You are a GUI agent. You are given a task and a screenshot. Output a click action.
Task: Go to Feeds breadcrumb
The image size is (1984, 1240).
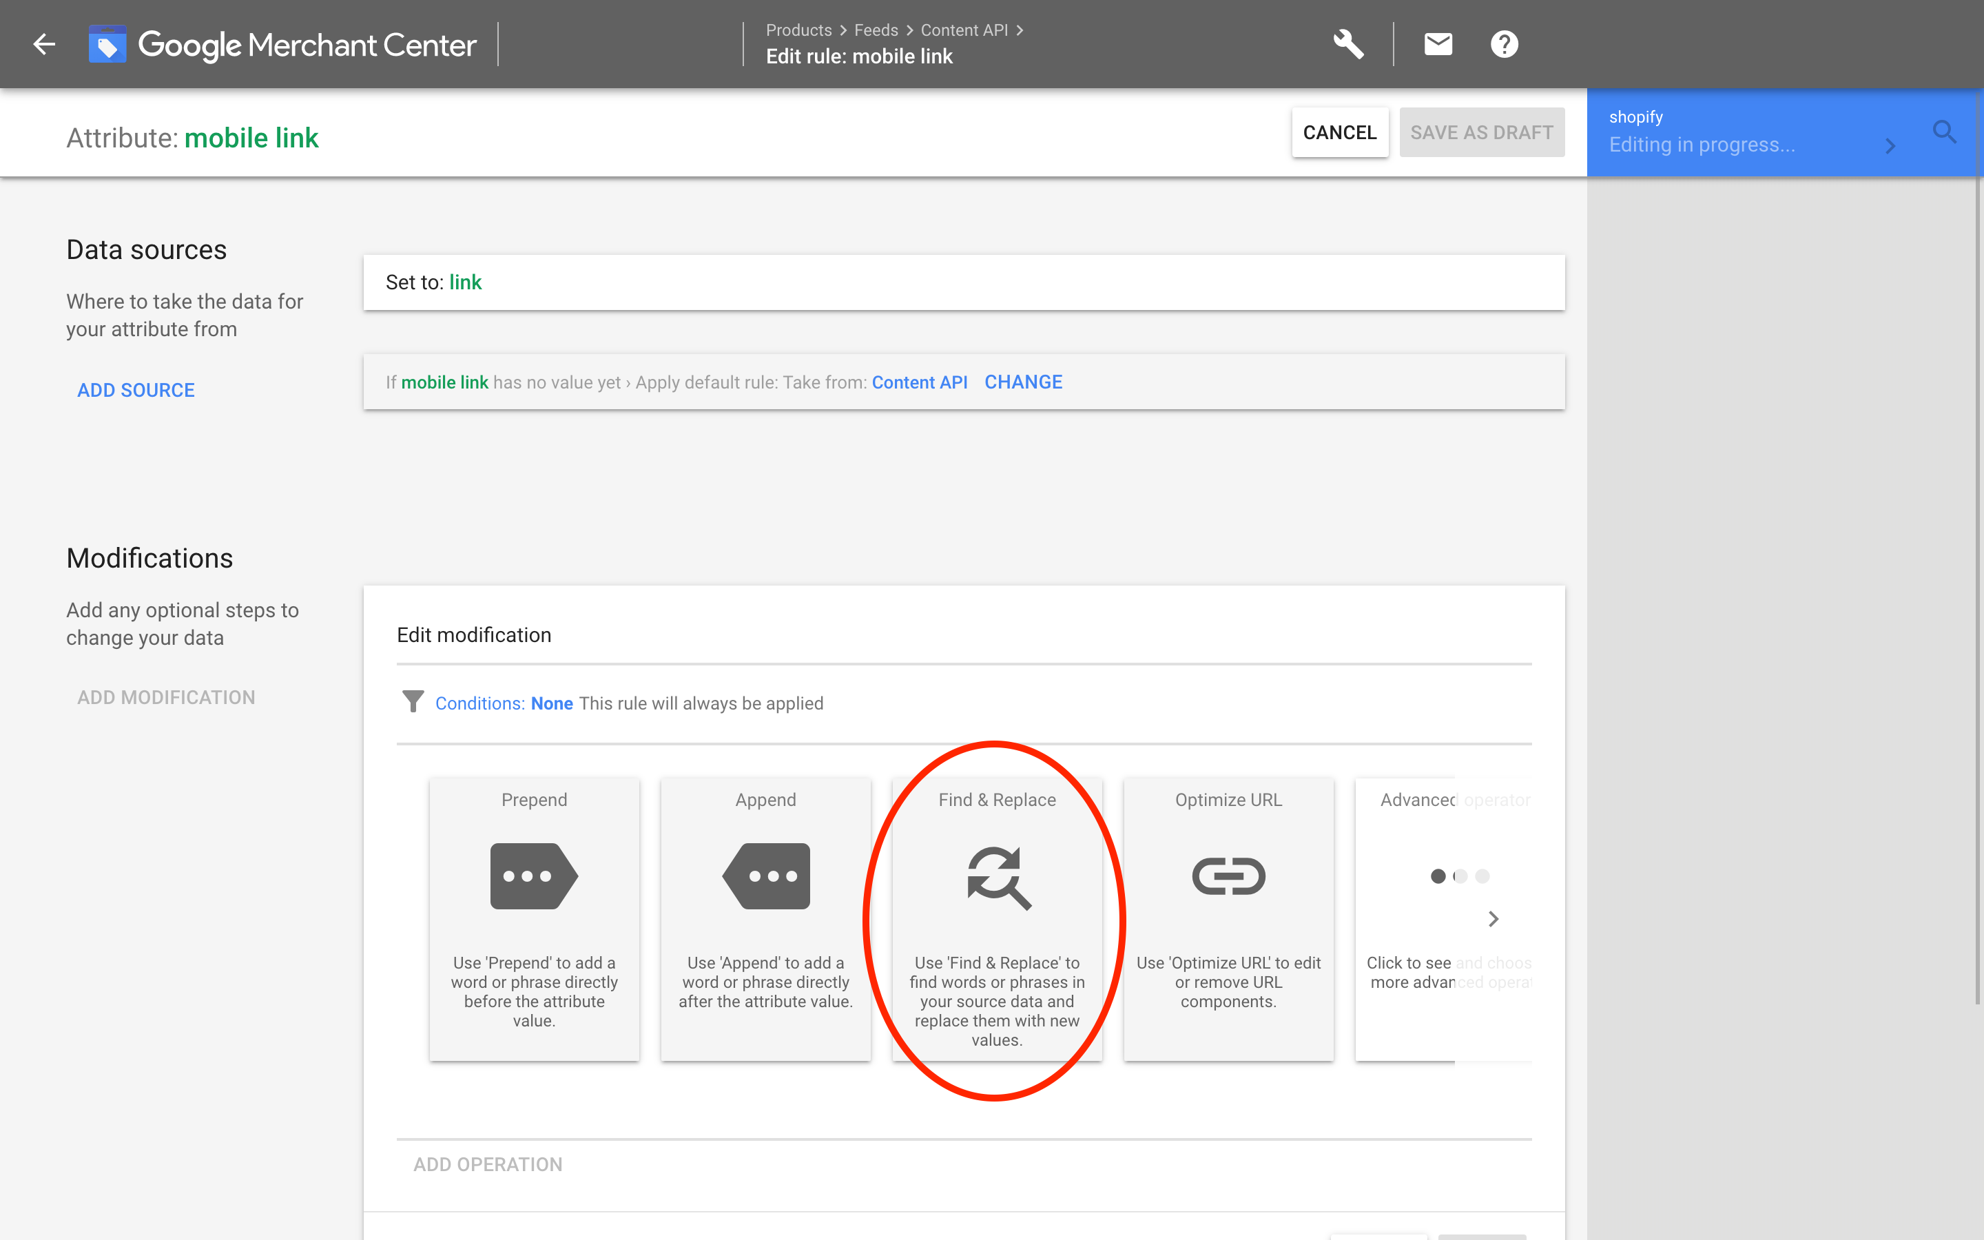coord(876,30)
